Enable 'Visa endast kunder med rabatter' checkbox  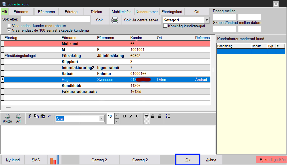pyautogui.click(x=9, y=26)
